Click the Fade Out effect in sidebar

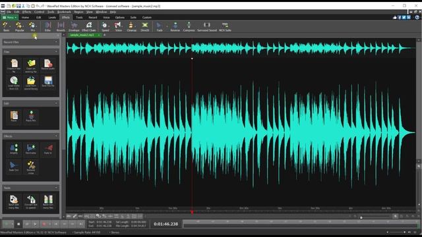point(14,166)
